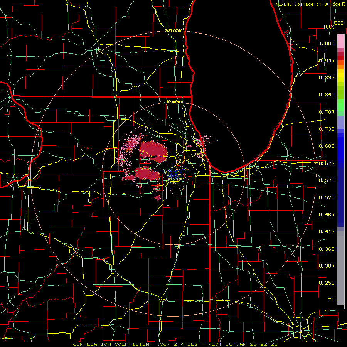Click the TH label on color scale
The height and width of the screenshot is (347, 347).
[x=331, y=300]
